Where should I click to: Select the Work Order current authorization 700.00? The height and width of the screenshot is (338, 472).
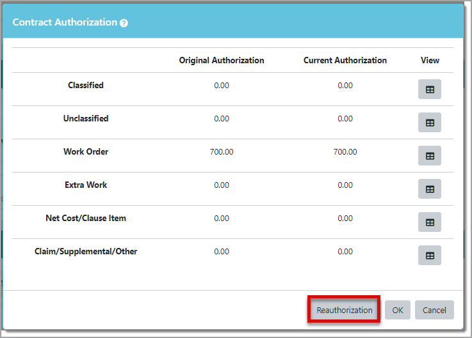(345, 152)
